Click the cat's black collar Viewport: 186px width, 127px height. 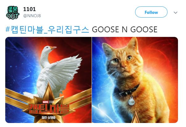tap(129, 91)
